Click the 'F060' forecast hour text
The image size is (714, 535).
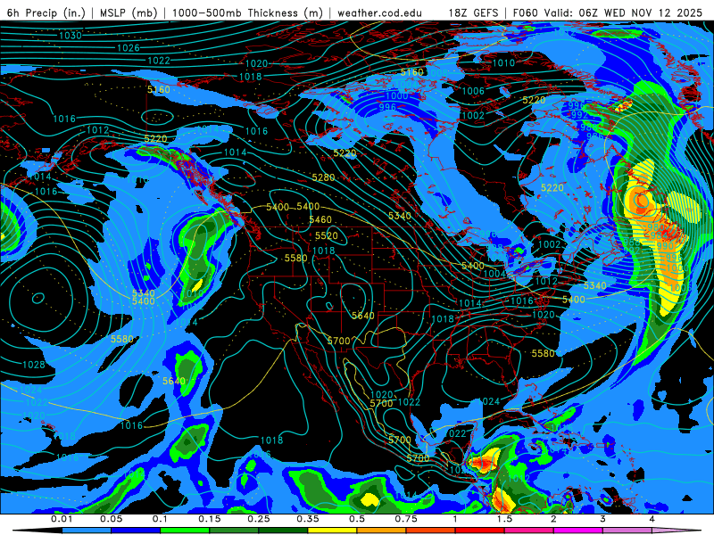525,13
